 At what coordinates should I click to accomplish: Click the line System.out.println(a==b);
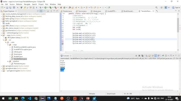coord(84,33)
